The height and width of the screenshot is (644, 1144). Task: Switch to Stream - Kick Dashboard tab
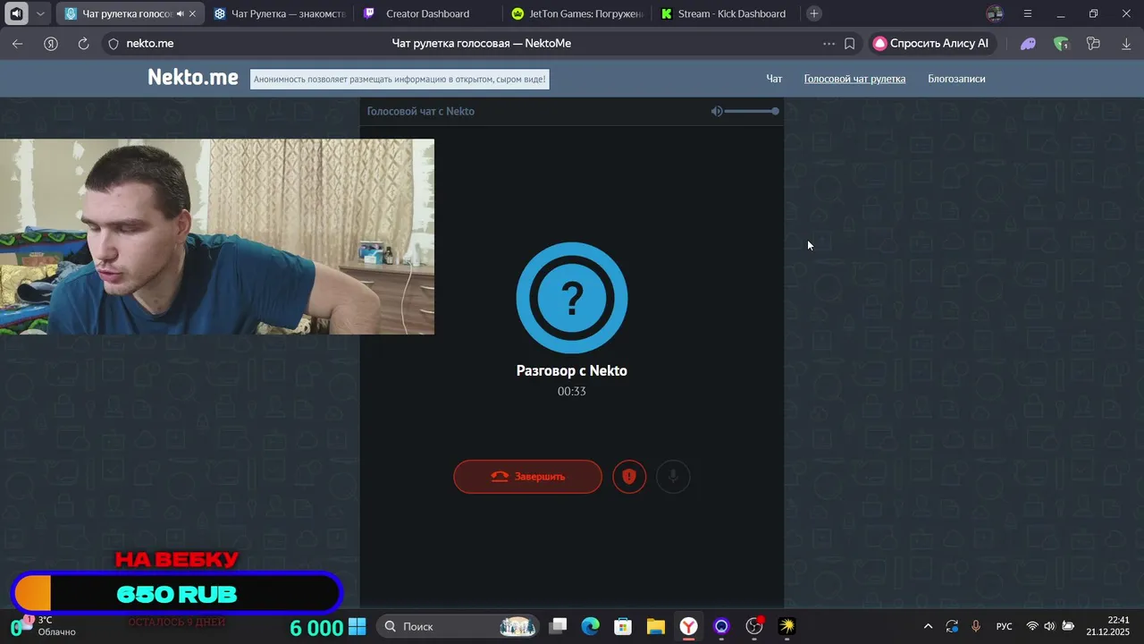pos(726,13)
